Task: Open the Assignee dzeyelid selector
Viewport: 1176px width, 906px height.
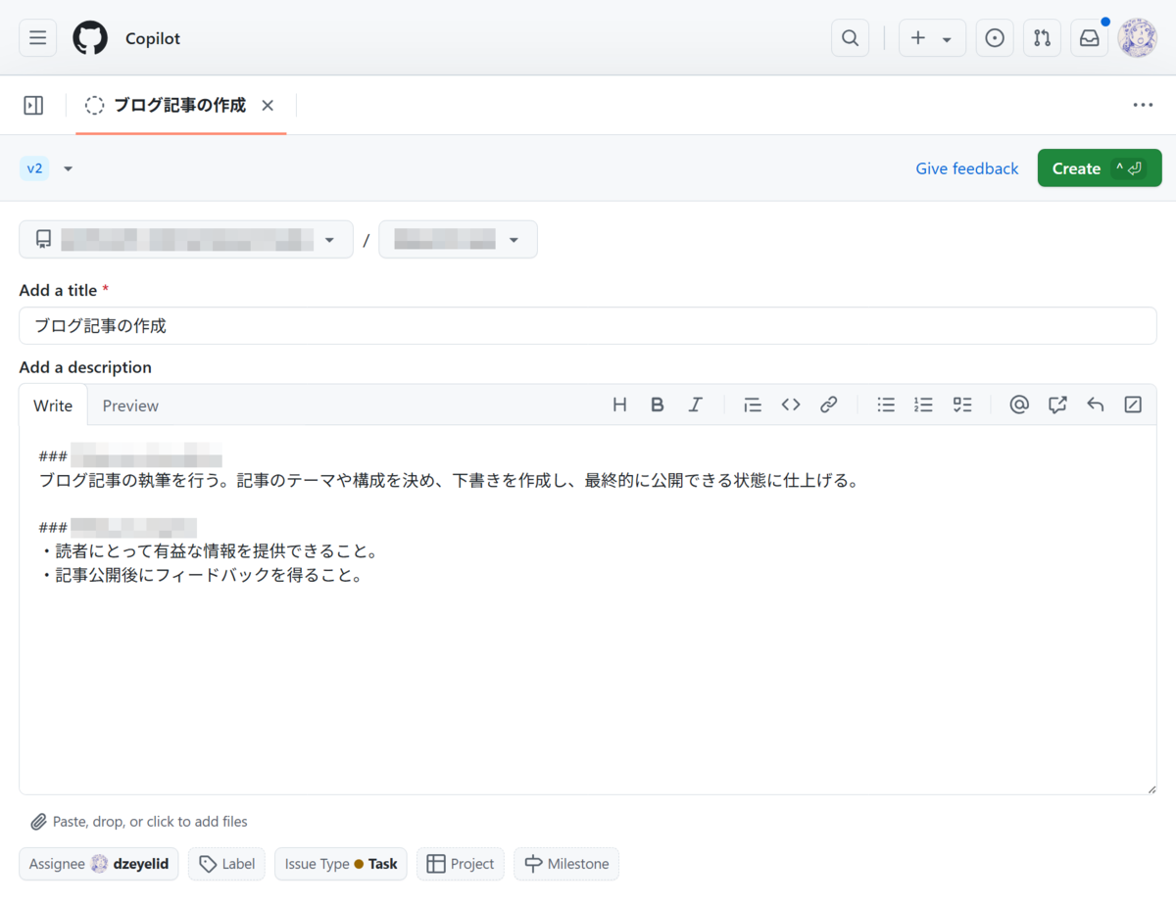Action: (x=99, y=864)
